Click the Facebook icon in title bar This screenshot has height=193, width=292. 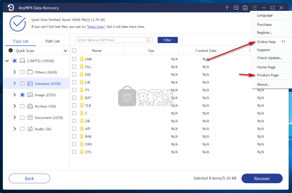(x=227, y=8)
